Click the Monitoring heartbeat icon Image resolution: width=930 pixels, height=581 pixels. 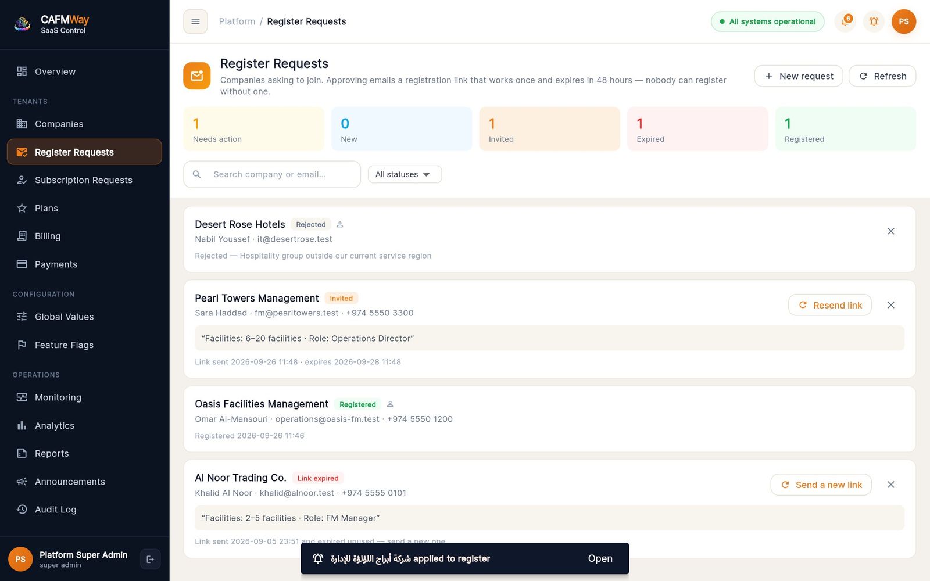click(22, 397)
